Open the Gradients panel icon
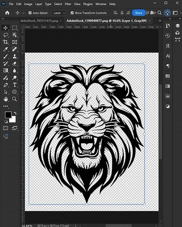This screenshot has width=182, height=227. [168, 86]
